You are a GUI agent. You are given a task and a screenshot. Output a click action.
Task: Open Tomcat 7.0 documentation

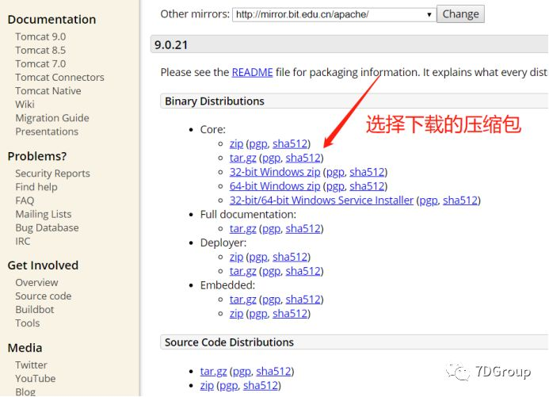40,64
